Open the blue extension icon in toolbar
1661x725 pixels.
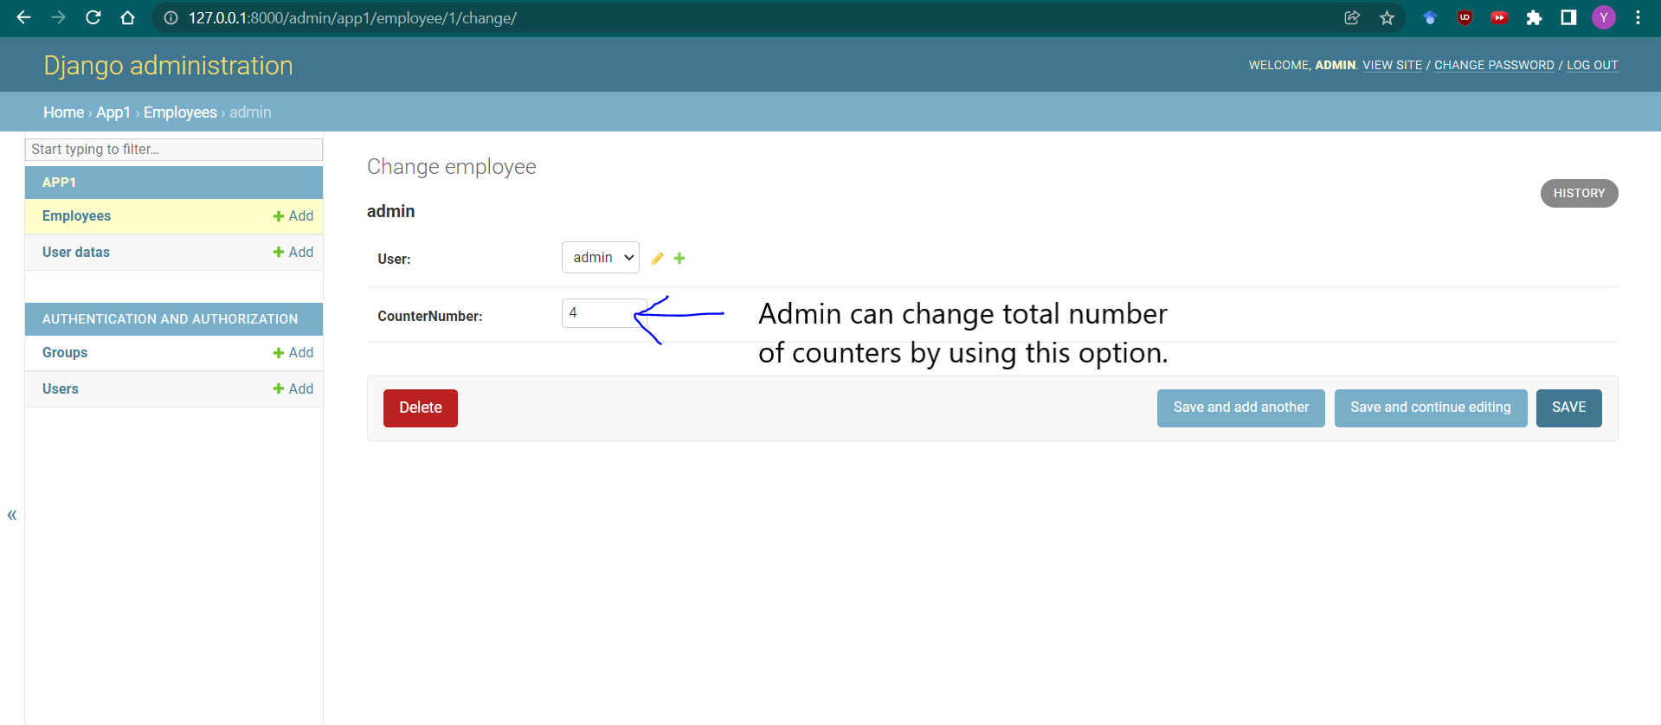(1430, 17)
